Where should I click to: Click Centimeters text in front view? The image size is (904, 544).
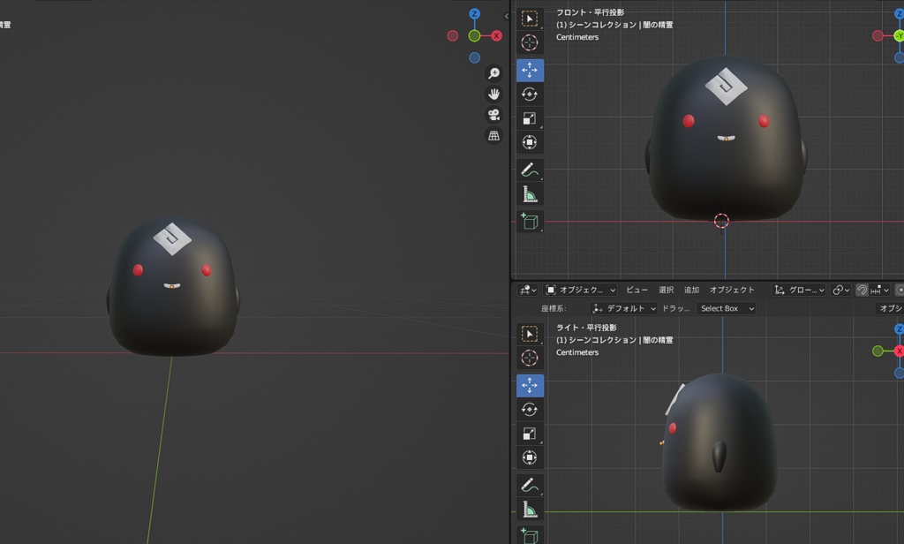[x=577, y=37]
